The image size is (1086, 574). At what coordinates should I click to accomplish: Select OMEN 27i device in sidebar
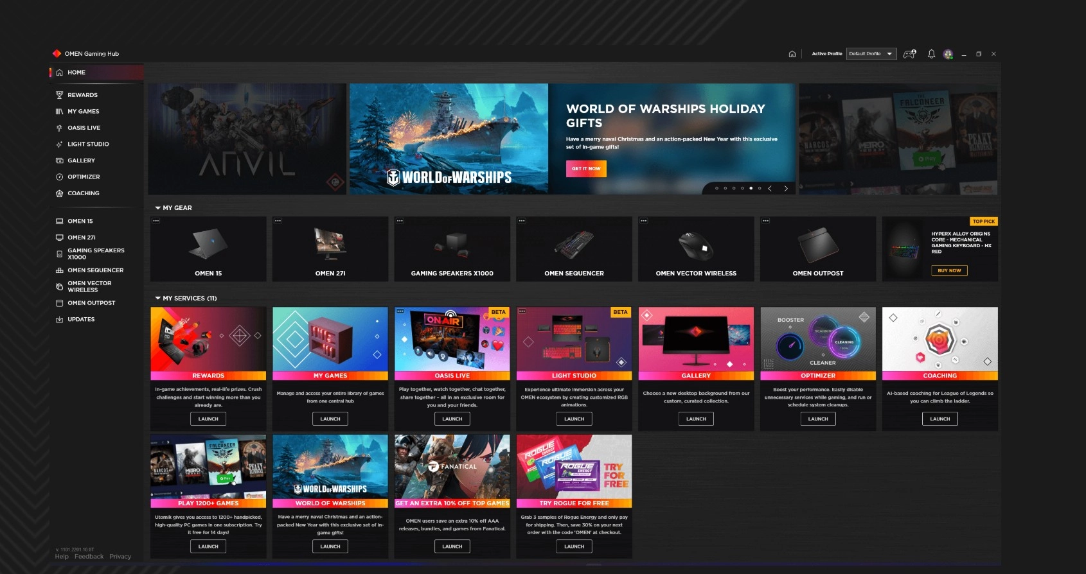tap(81, 238)
